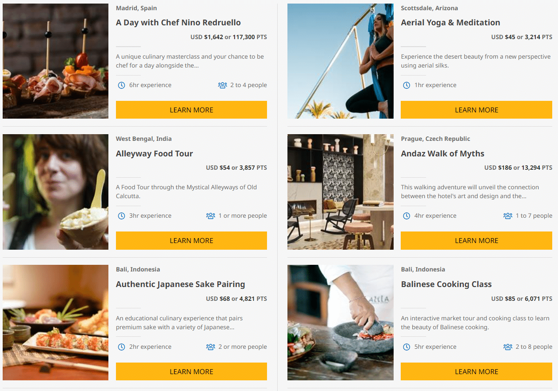Click clock icon next to 2hr experience

coord(121,347)
